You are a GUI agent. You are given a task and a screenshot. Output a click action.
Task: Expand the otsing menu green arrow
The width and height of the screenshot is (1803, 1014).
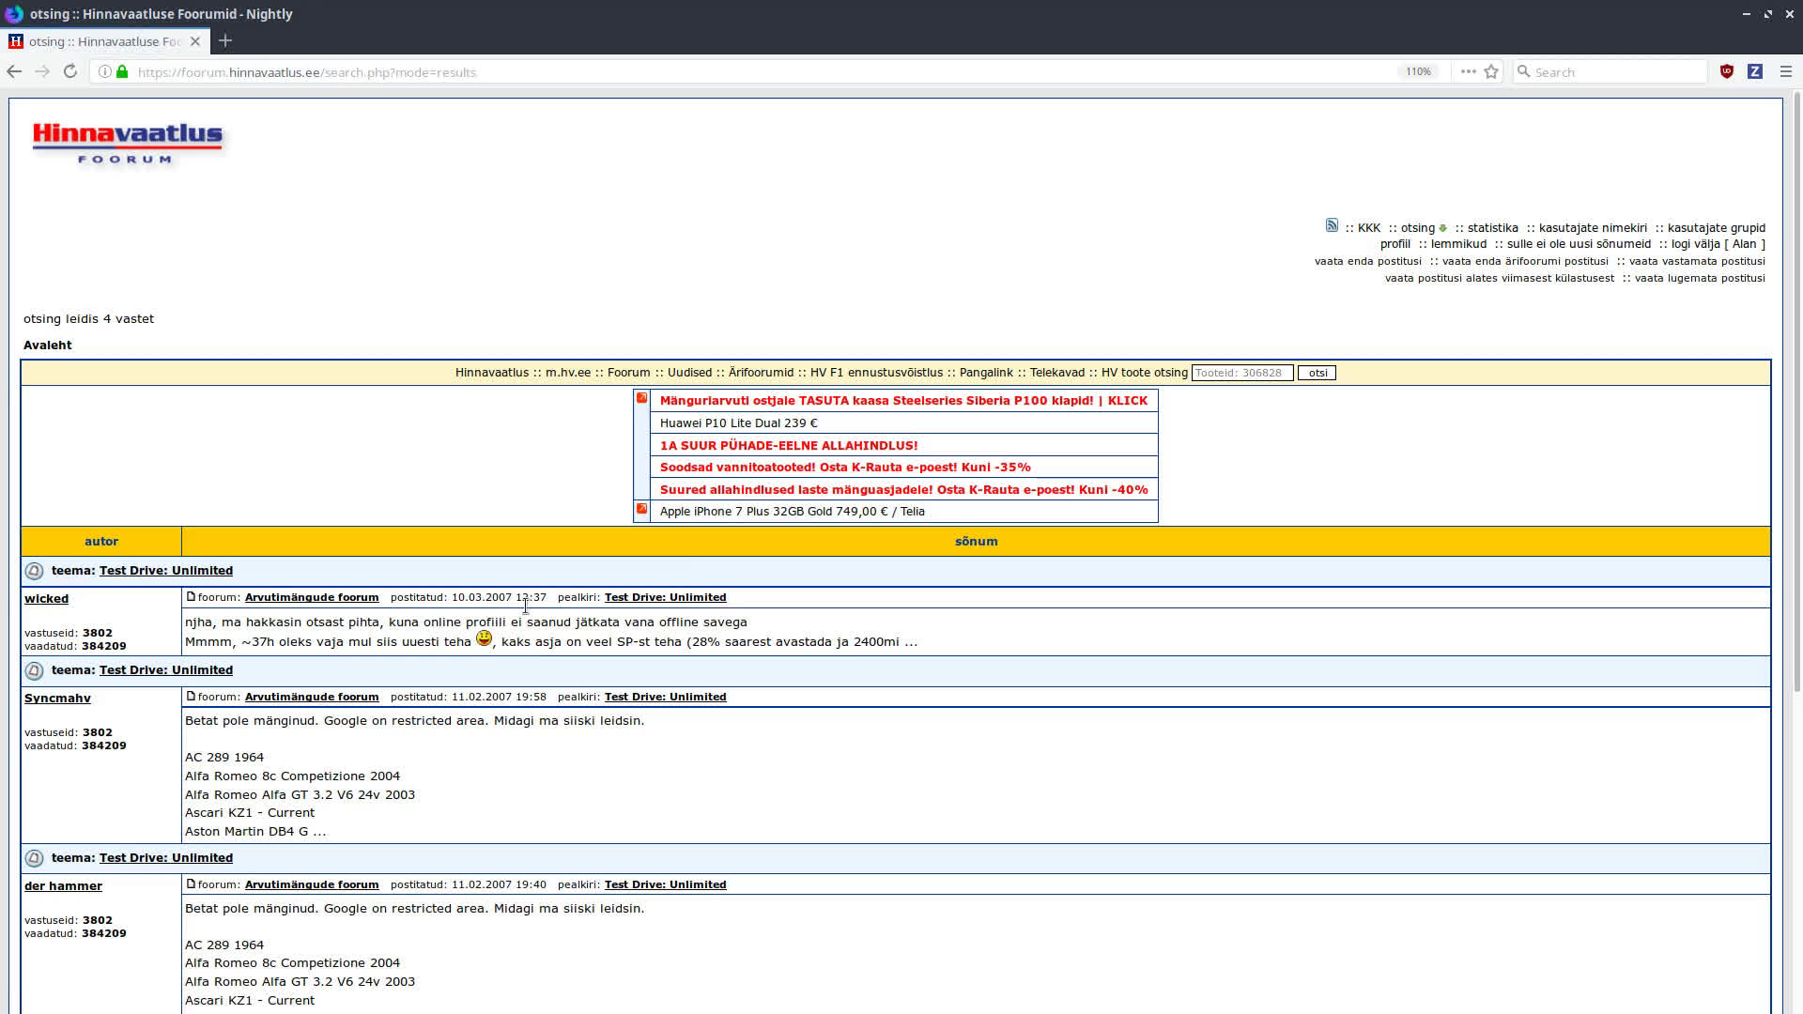pyautogui.click(x=1443, y=228)
